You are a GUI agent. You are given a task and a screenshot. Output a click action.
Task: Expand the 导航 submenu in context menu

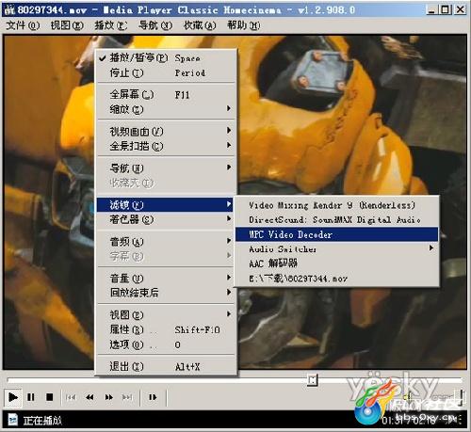point(166,168)
